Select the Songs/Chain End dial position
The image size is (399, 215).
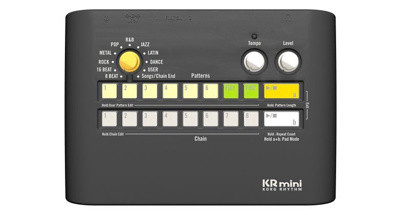pyautogui.click(x=157, y=76)
